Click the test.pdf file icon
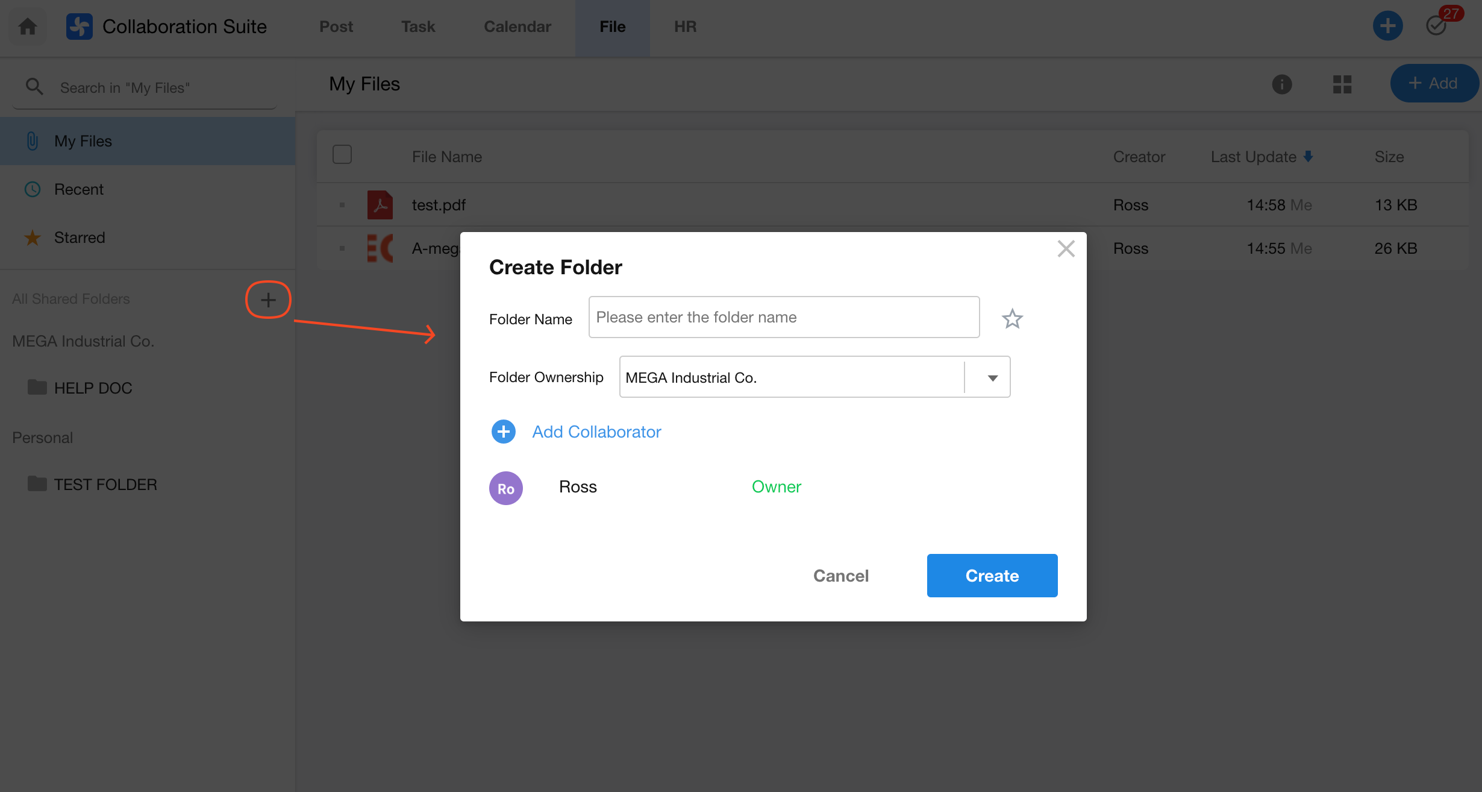This screenshot has width=1482, height=792. click(380, 205)
